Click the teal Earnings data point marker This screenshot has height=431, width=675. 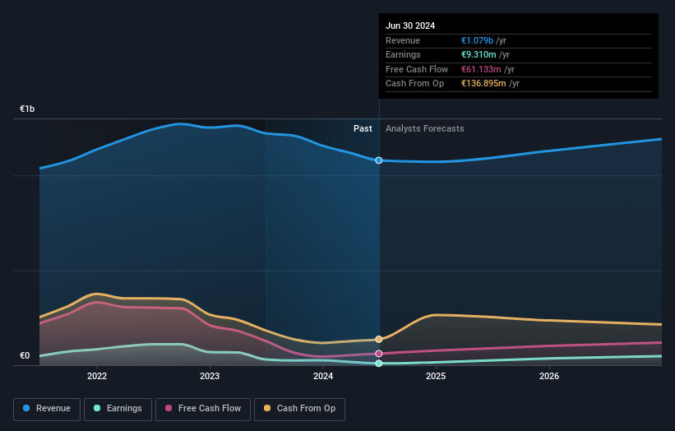tap(379, 364)
